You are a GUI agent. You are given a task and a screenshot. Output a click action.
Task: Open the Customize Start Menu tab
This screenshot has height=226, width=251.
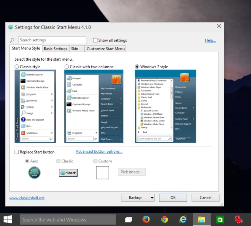point(106,49)
